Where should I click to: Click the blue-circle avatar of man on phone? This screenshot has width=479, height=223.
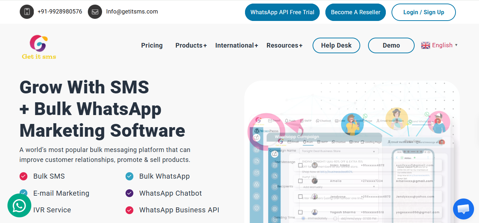point(352,124)
